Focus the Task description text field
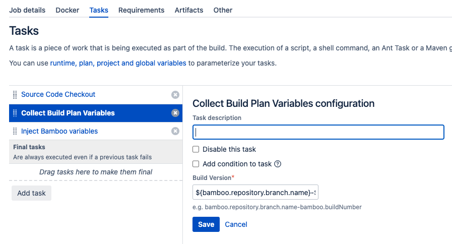 pos(318,132)
